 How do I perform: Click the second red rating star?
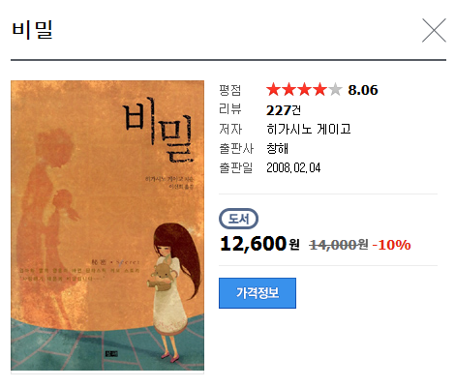(288, 89)
